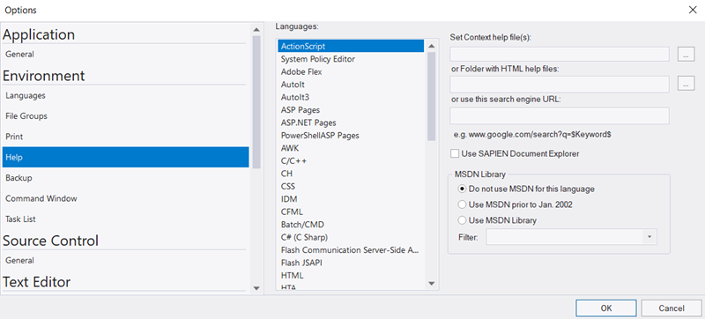
Task: Click the Folder with HTML help files field
Action: [560, 84]
